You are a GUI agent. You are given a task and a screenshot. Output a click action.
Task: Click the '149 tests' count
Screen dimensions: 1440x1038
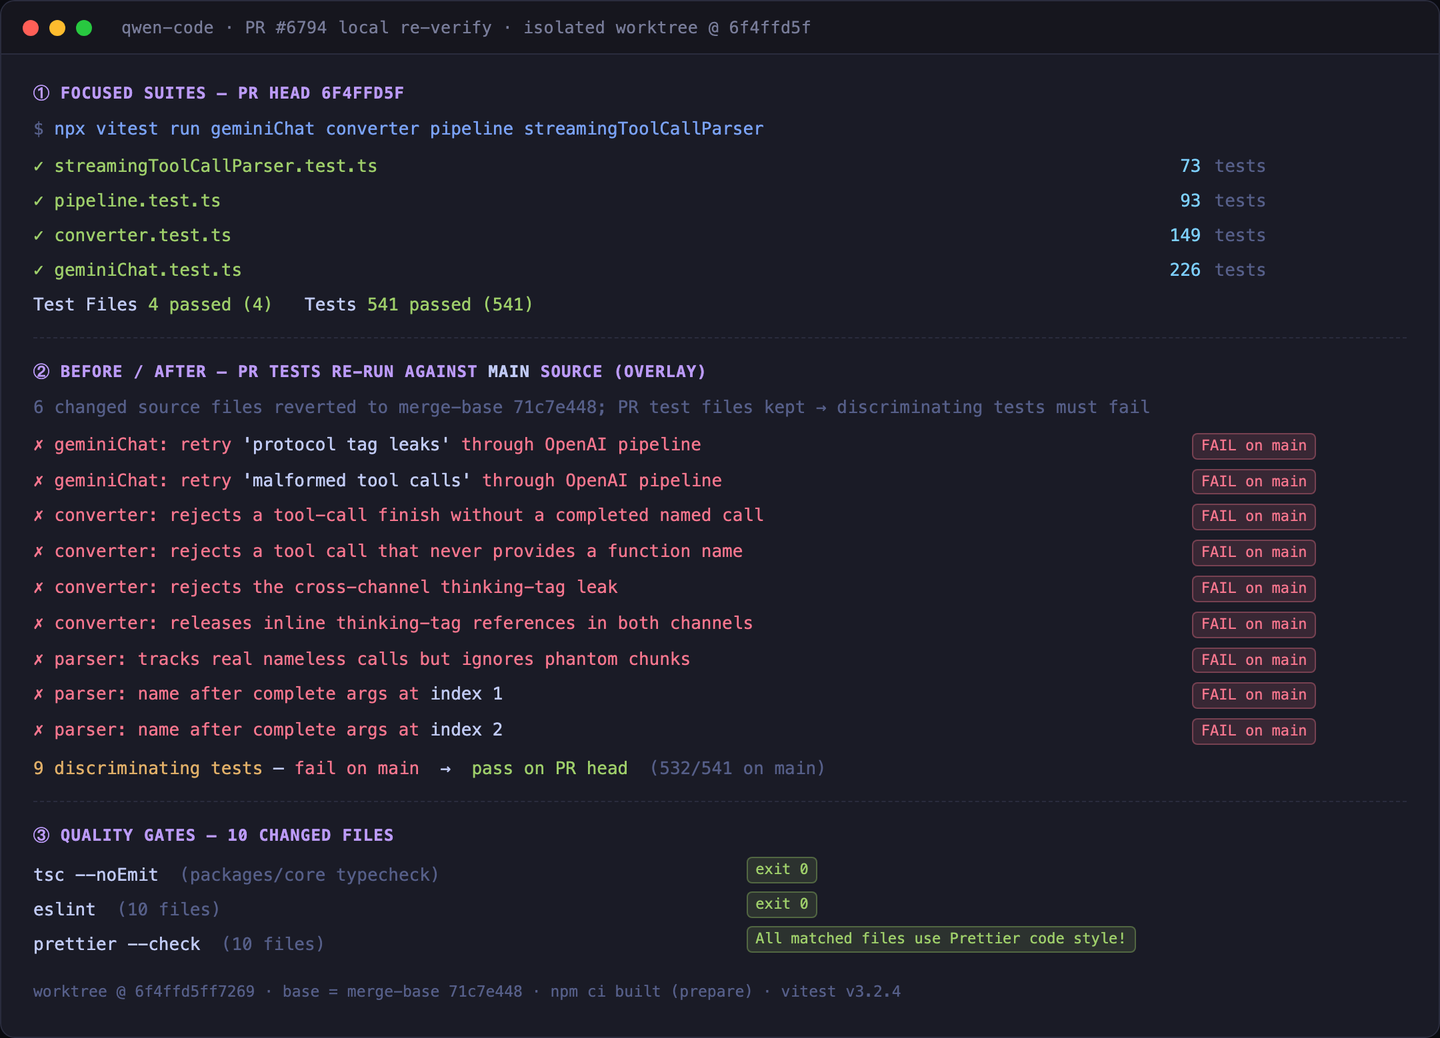(1217, 235)
